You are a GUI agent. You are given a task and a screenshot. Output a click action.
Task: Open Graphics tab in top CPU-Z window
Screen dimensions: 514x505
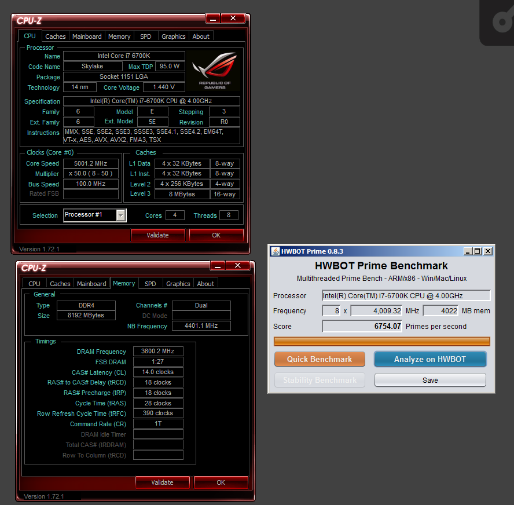(174, 36)
